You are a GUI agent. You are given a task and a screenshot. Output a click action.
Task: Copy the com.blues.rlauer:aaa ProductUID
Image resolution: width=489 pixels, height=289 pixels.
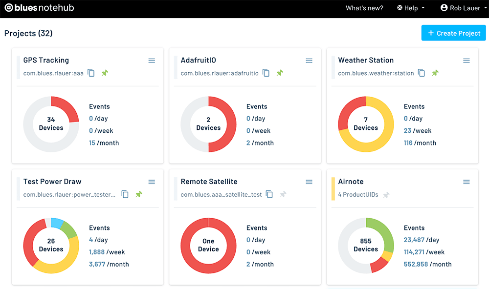[91, 73]
